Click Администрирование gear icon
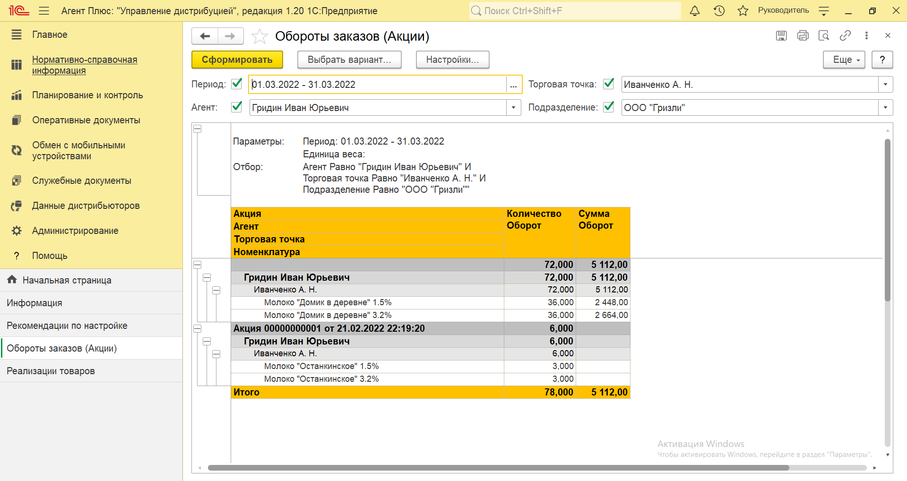The width and height of the screenshot is (907, 481). tap(17, 231)
